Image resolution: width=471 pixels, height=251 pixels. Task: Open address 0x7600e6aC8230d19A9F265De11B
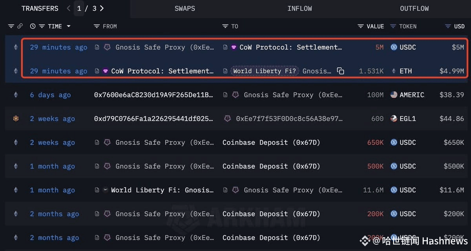[x=154, y=95]
